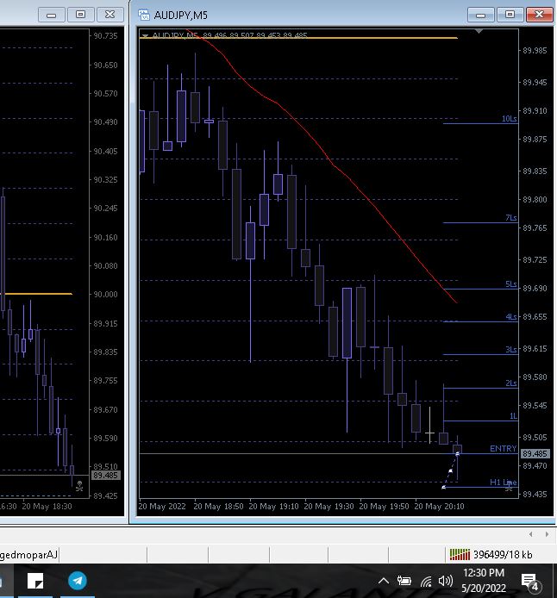The image size is (557, 598).
Task: Click the 20 May 18:50 time axis label
Action: (218, 507)
